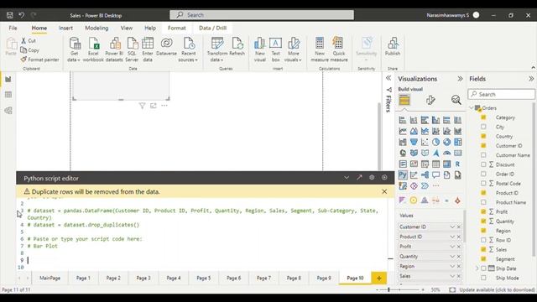Check the Ship Mode field
Screen dimensions: 537x302
click(483, 278)
